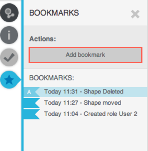
Task: Select the star bookmarks sidebar icon
Action: 10,80
